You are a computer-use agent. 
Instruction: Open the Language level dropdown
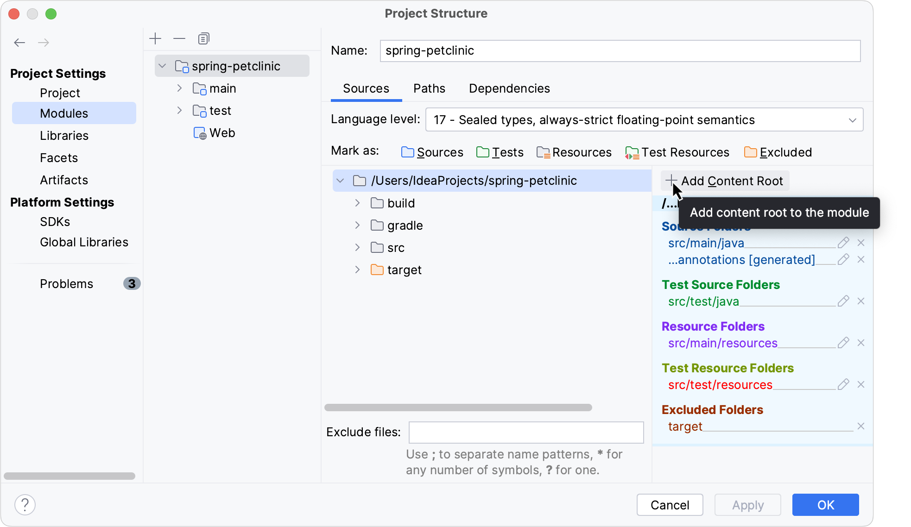[853, 119]
